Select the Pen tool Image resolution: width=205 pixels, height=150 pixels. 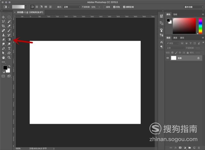point(3,49)
